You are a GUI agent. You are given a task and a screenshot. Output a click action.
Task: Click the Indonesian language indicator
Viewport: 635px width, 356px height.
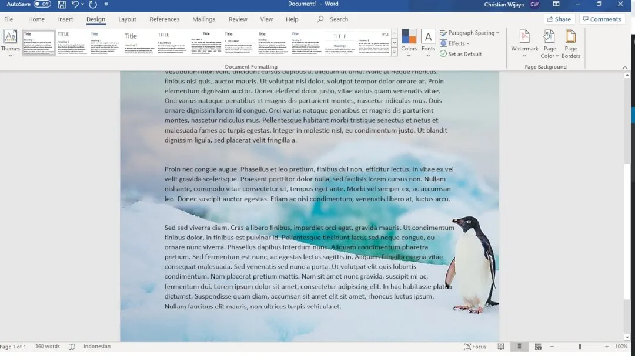tap(97, 346)
